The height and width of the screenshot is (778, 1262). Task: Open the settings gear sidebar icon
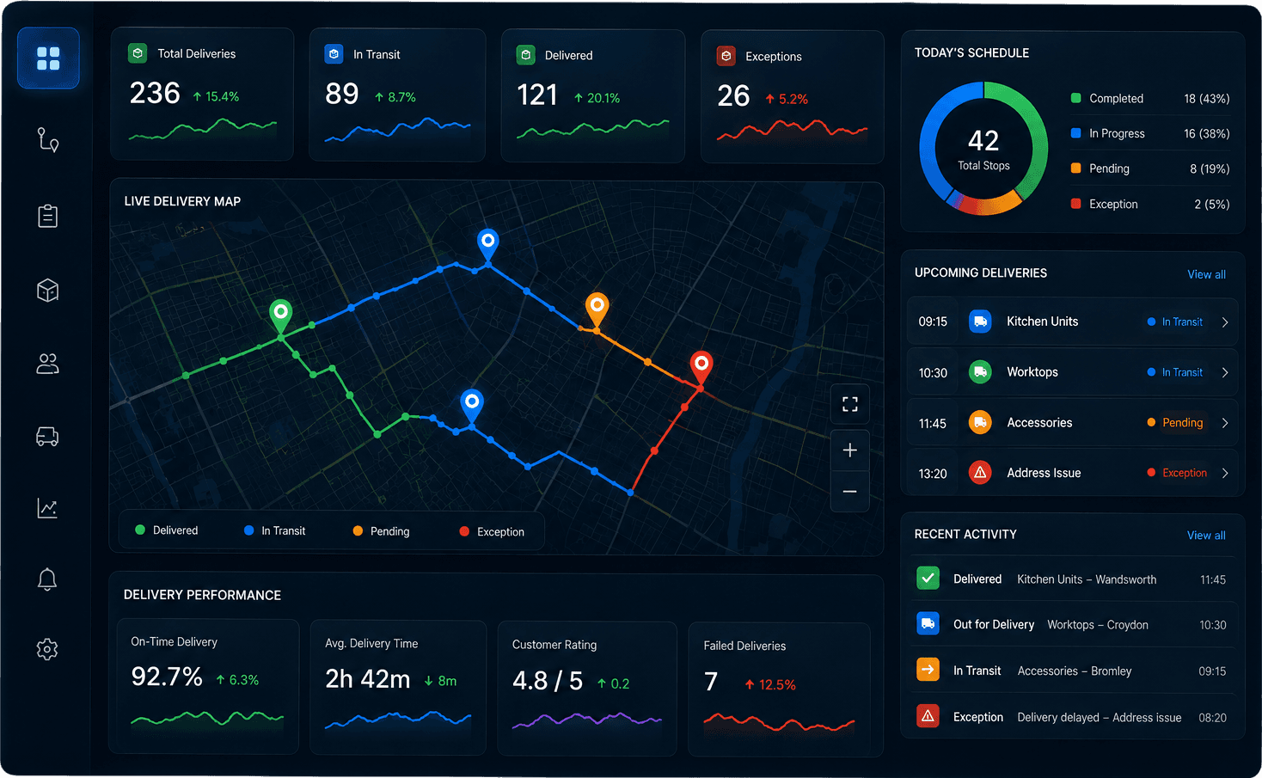click(48, 649)
